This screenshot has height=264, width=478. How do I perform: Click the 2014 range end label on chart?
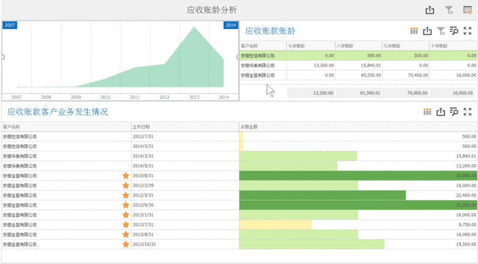[x=231, y=25]
